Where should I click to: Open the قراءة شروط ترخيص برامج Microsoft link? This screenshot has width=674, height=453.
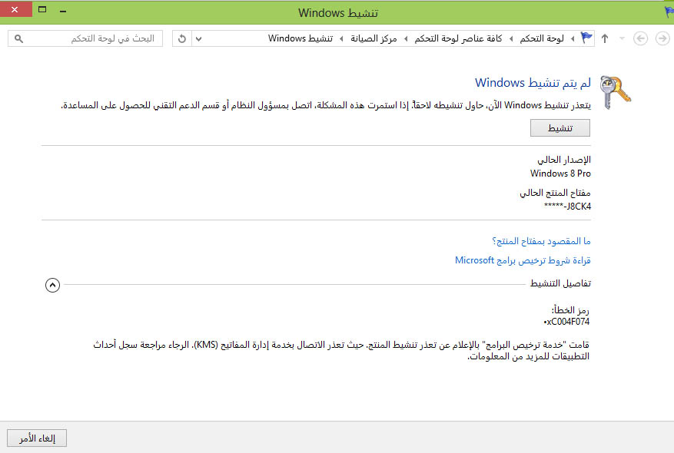[x=523, y=260]
